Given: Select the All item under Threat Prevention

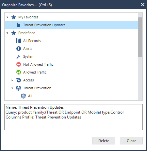Looking at the screenshot, I should point(30,96).
